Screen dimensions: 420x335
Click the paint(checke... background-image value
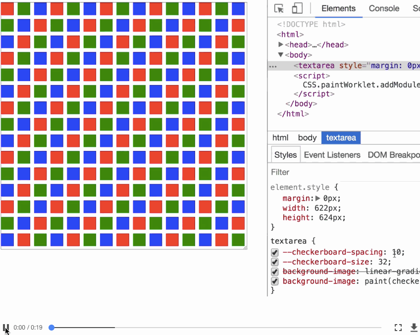tap(392, 281)
